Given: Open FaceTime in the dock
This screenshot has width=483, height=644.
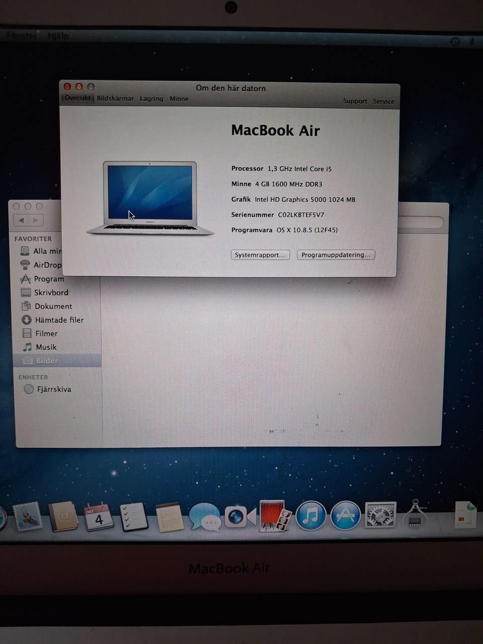Looking at the screenshot, I should (x=240, y=517).
